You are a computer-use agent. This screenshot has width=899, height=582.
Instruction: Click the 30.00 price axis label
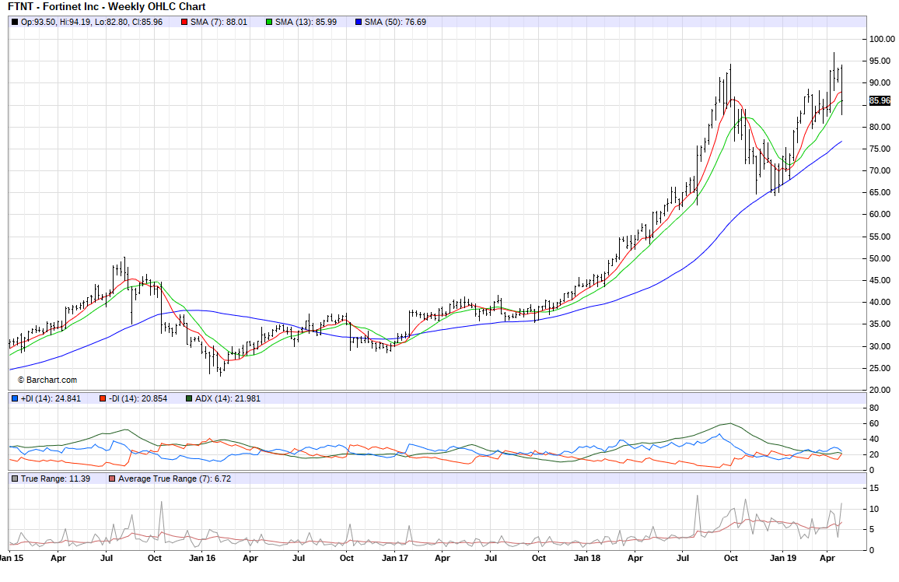880,345
